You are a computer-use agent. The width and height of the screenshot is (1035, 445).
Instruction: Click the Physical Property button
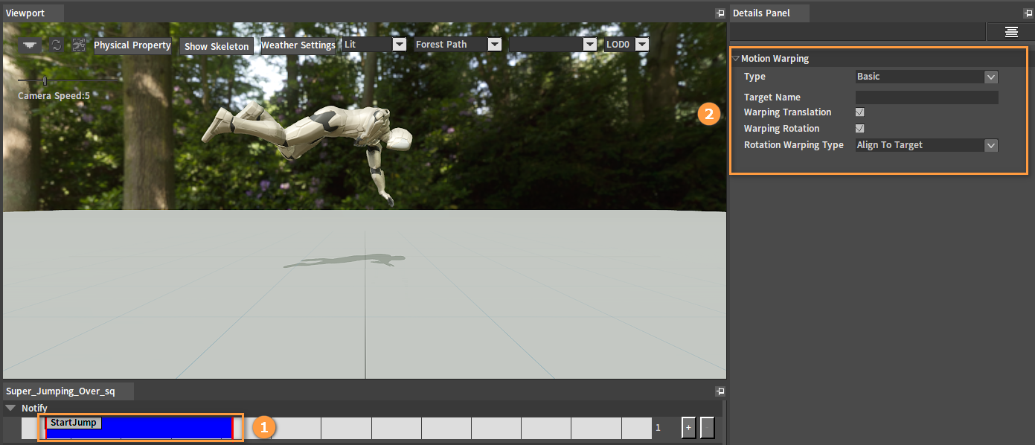click(132, 45)
